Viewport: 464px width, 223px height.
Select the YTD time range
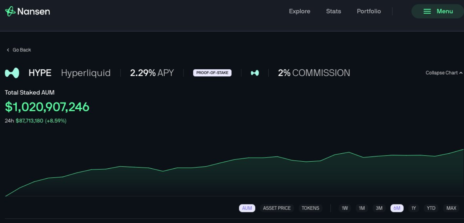431,208
